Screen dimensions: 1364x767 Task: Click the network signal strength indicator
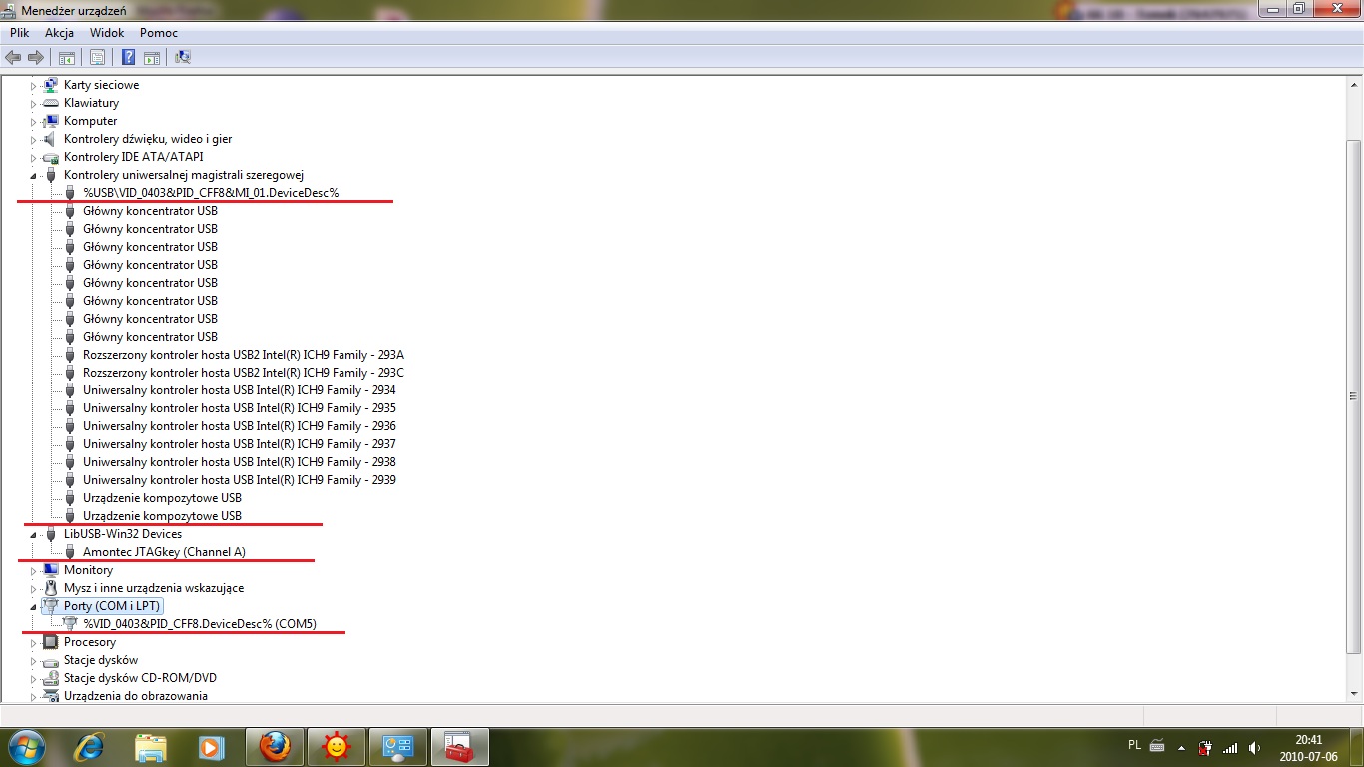(1232, 746)
